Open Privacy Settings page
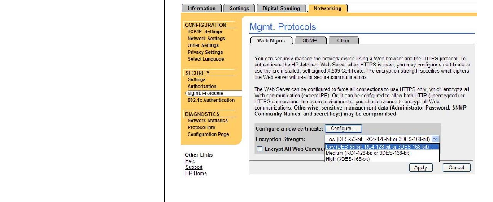 205,52
